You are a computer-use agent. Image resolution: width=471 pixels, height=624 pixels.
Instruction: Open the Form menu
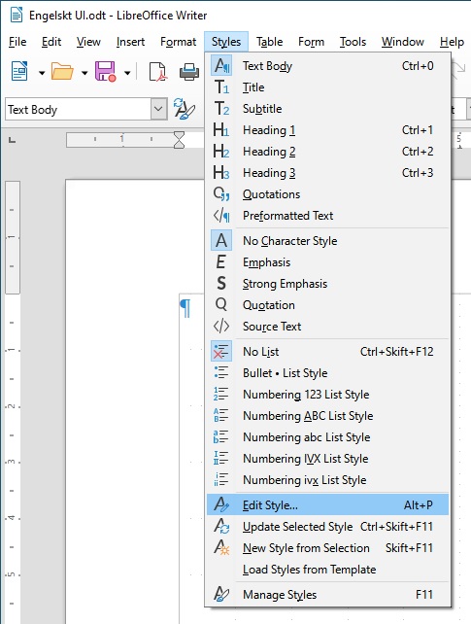pos(311,42)
